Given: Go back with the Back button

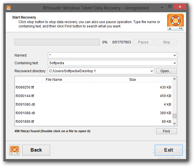Looking at the screenshot, I should pyautogui.click(x=36, y=150).
